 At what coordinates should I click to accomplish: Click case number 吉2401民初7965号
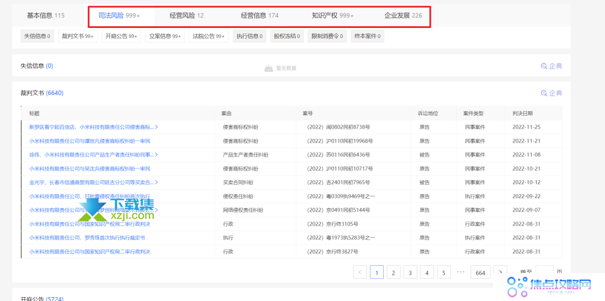[x=338, y=182]
